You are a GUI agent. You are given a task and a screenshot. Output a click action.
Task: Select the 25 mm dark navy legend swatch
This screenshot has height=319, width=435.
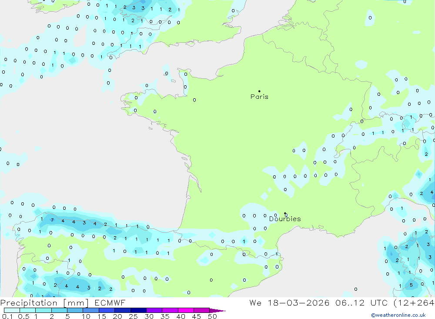(x=138, y=310)
